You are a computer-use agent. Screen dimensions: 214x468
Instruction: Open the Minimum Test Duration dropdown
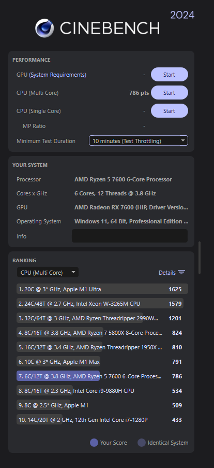[x=139, y=141]
